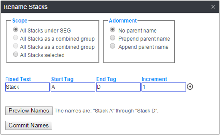Screen dimensions: 220x135
Task: Pick Append parent name option
Action: click(112, 46)
